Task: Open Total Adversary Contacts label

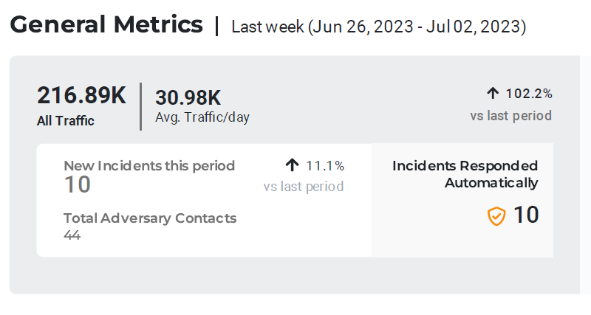Action: pyautogui.click(x=150, y=218)
